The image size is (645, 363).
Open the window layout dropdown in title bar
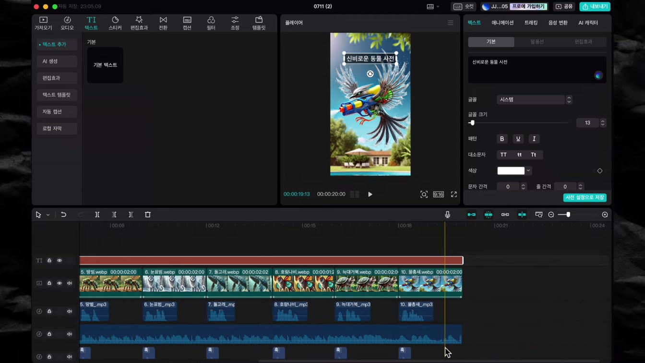[x=433, y=7]
